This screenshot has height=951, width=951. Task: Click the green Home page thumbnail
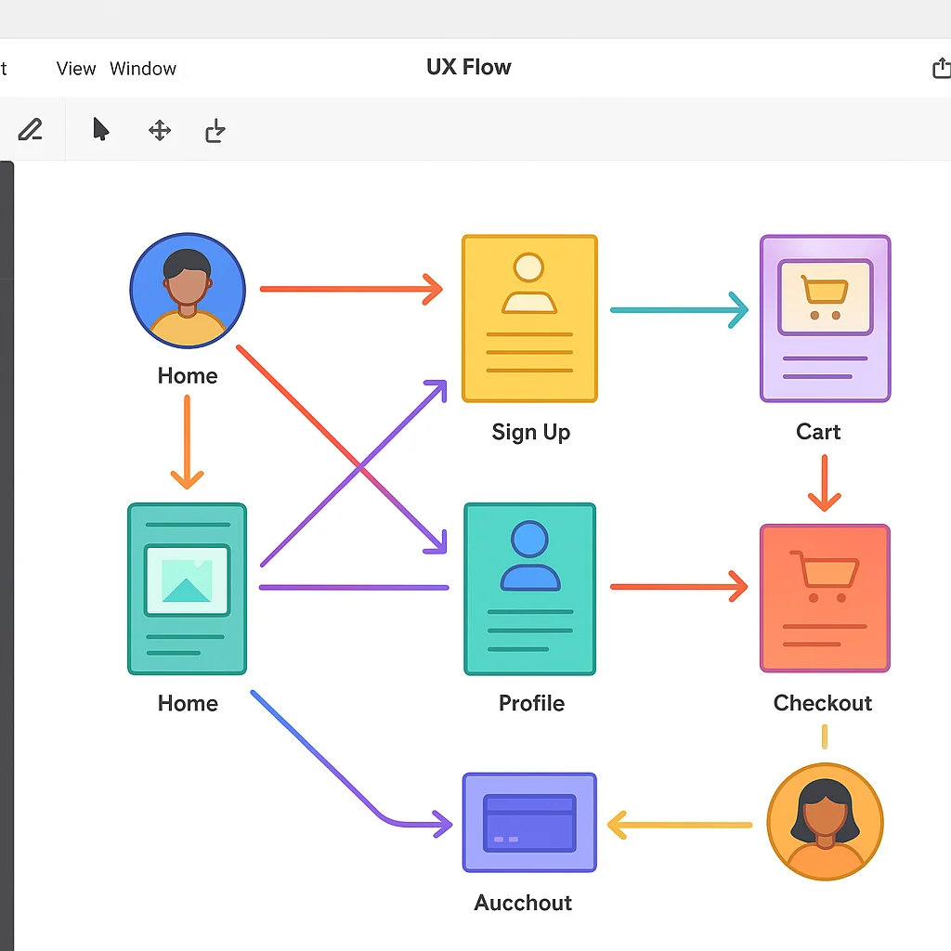(188, 587)
